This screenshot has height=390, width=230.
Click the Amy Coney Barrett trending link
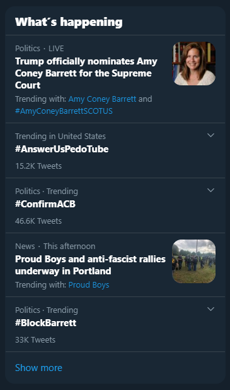[102, 99]
